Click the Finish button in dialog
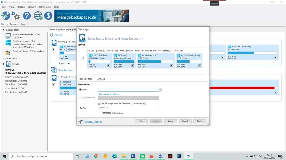The image size is (286, 160). click(200, 121)
